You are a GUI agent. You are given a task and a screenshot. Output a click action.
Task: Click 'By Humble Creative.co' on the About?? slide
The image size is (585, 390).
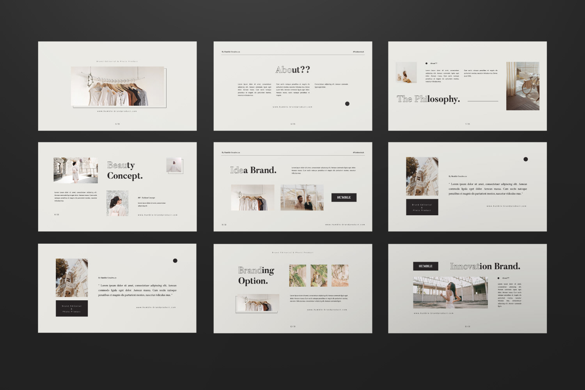(x=231, y=52)
